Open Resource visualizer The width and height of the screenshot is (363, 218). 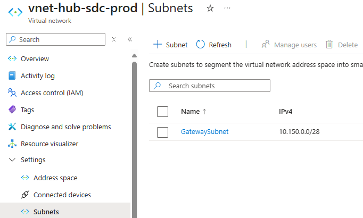pyautogui.click(x=49, y=144)
